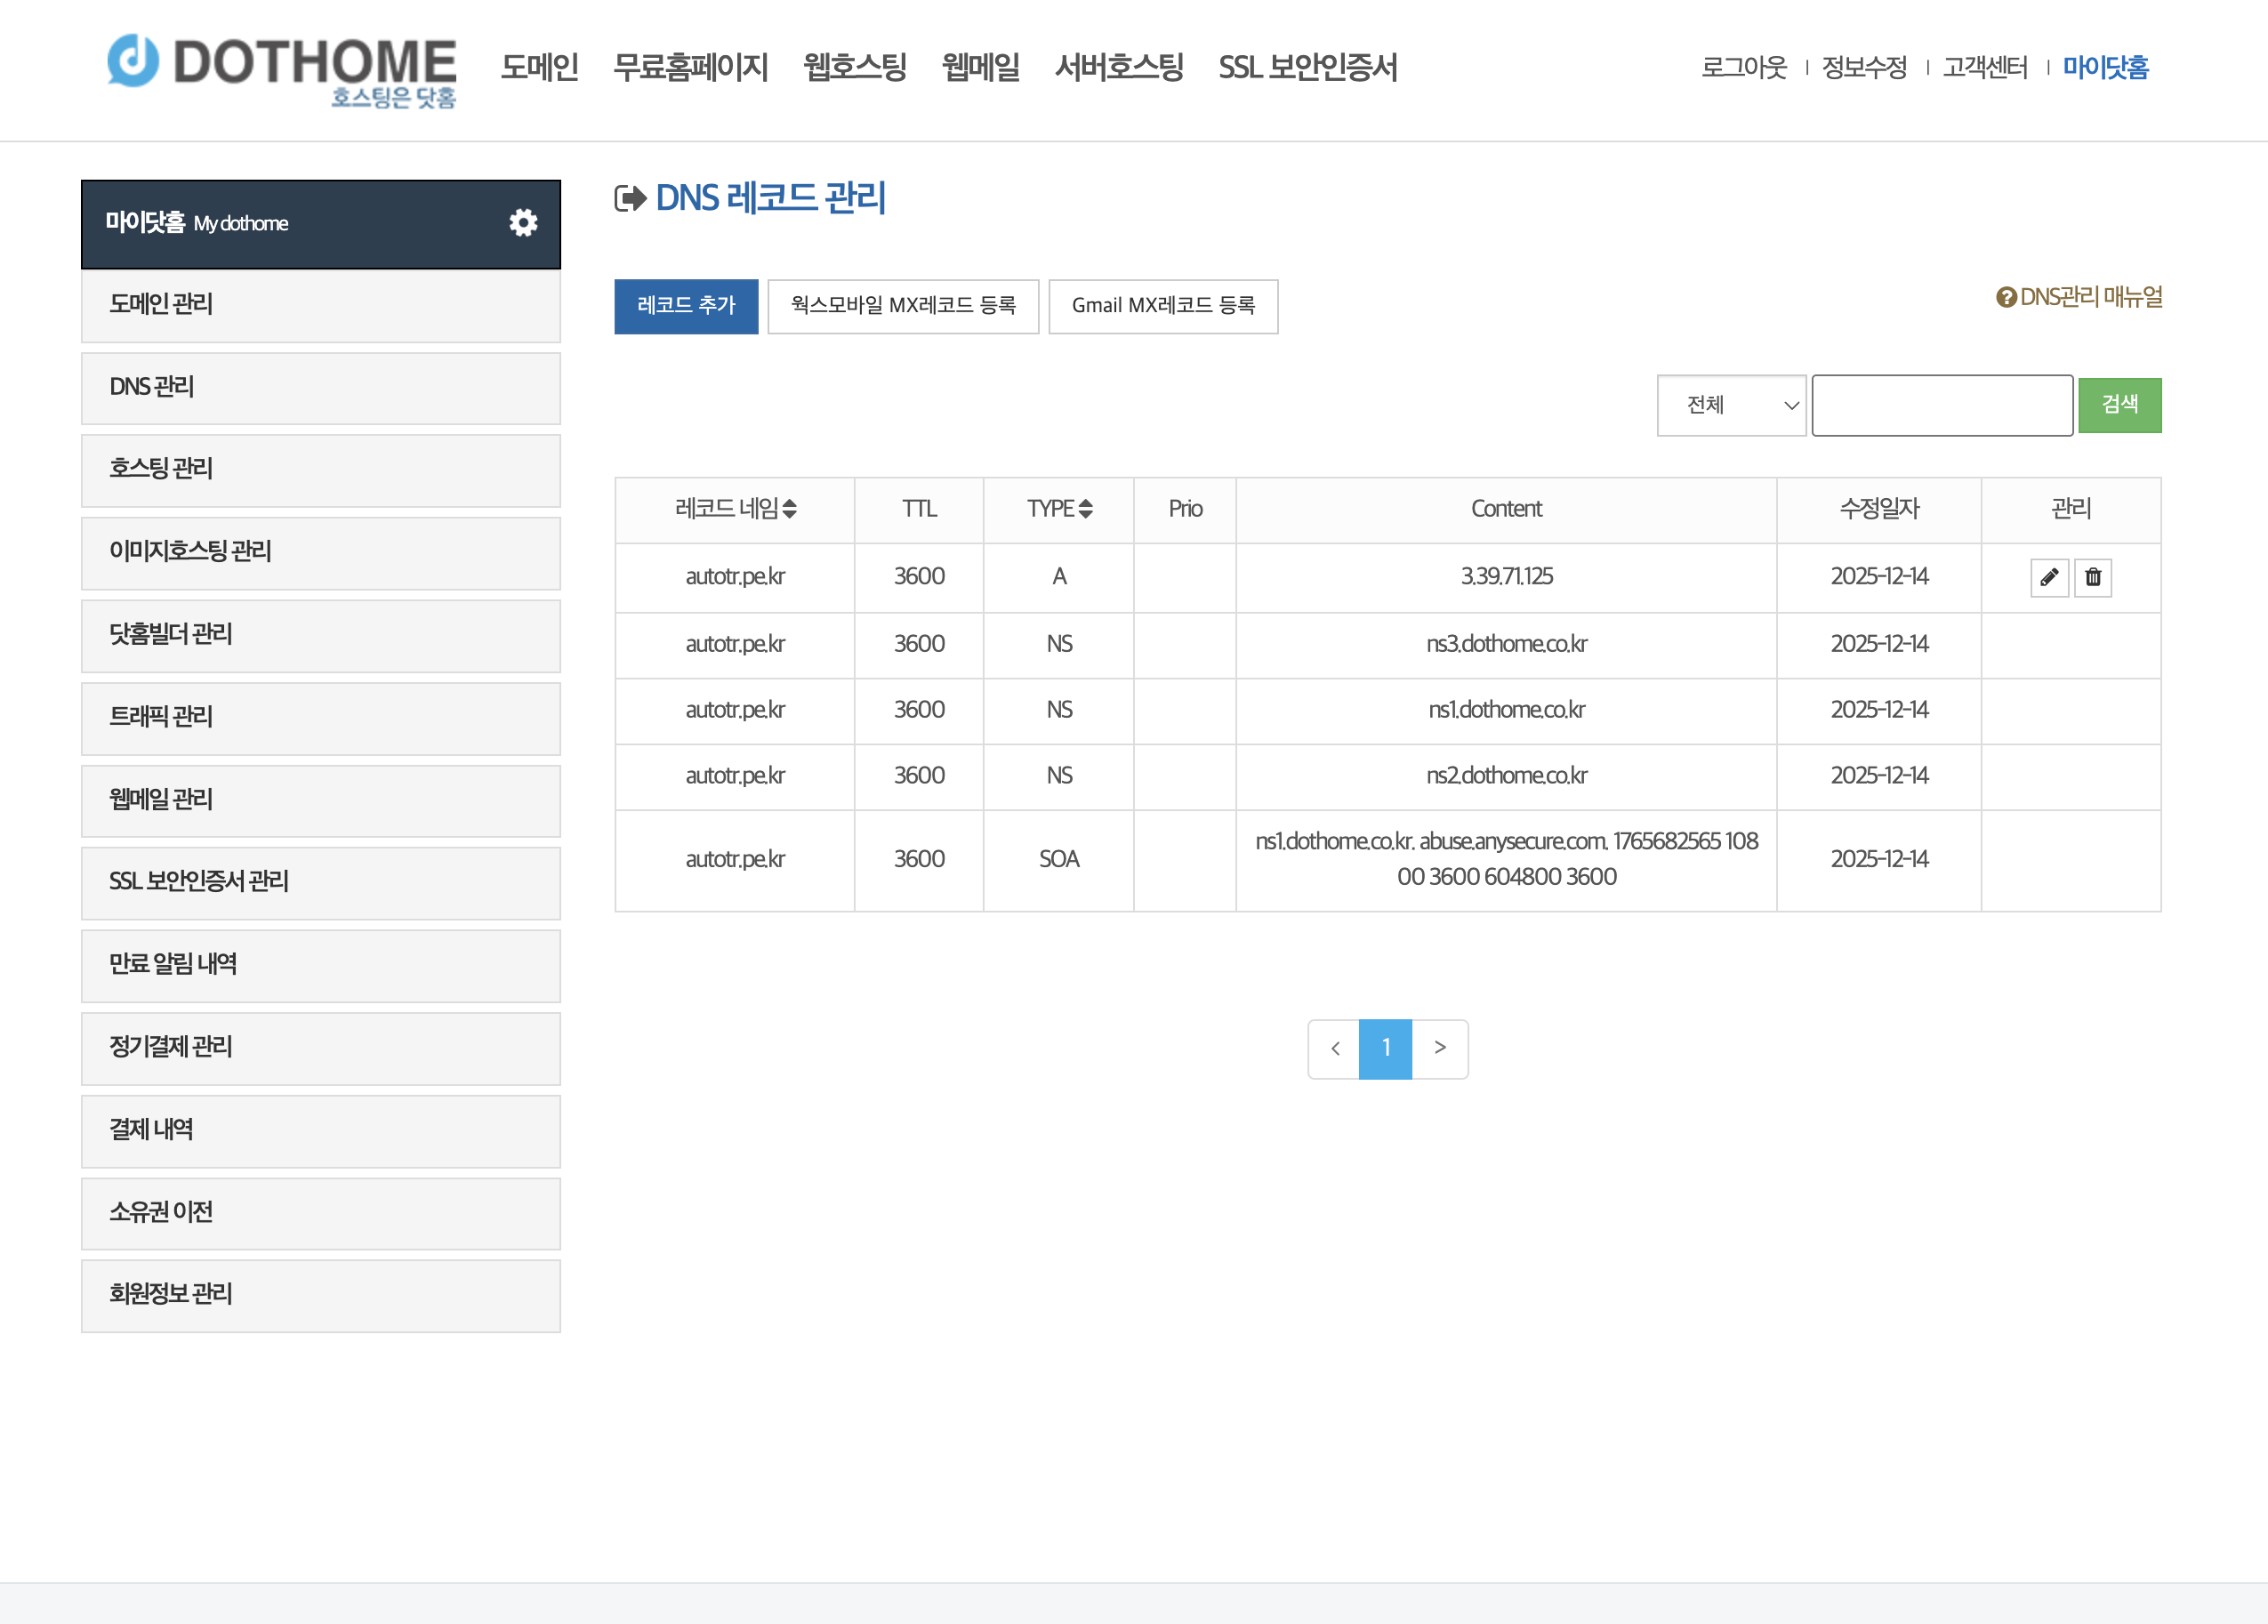Viewport: 2268px width, 1624px height.
Task: Select DNS 관리 in sidebar
Action: [x=320, y=387]
